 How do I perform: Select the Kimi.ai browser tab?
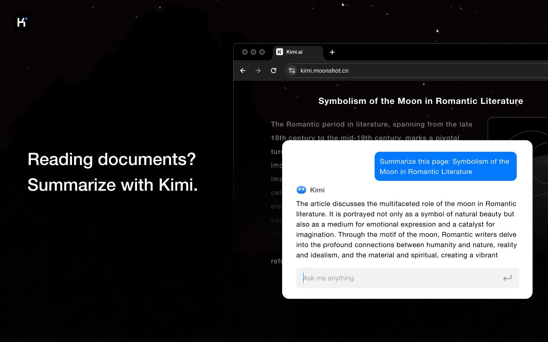tap(298, 52)
